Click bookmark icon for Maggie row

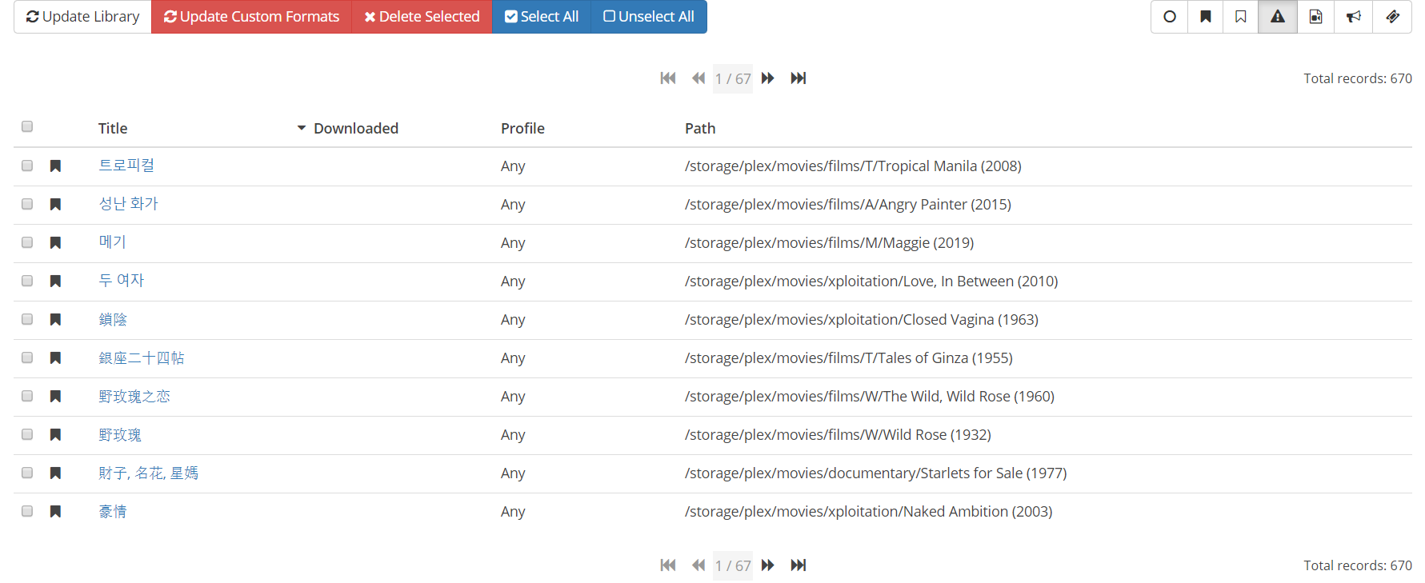pos(55,243)
